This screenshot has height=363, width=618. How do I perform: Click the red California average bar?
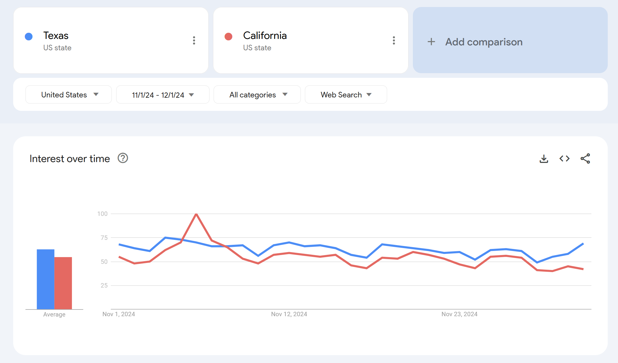pyautogui.click(x=63, y=283)
